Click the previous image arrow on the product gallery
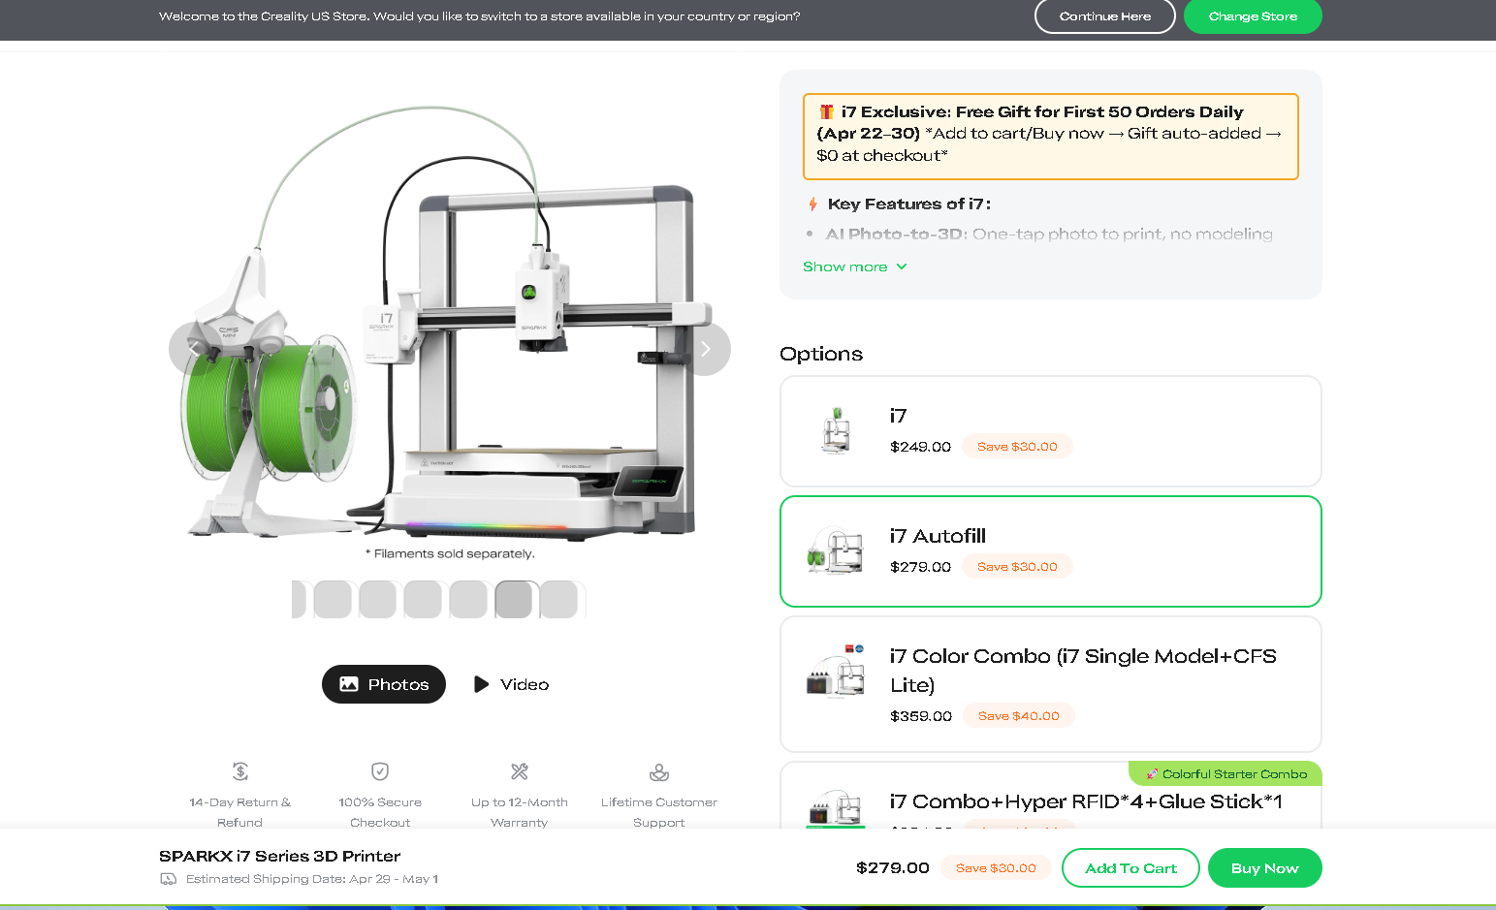Image resolution: width=1496 pixels, height=910 pixels. pos(194,349)
